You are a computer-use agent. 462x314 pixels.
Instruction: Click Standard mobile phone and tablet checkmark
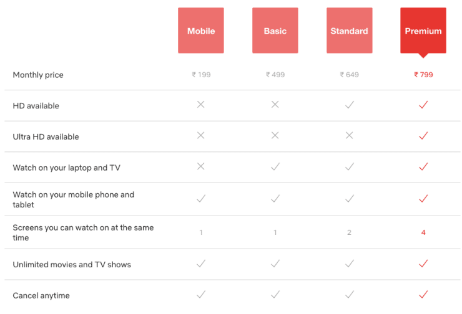coord(349,199)
